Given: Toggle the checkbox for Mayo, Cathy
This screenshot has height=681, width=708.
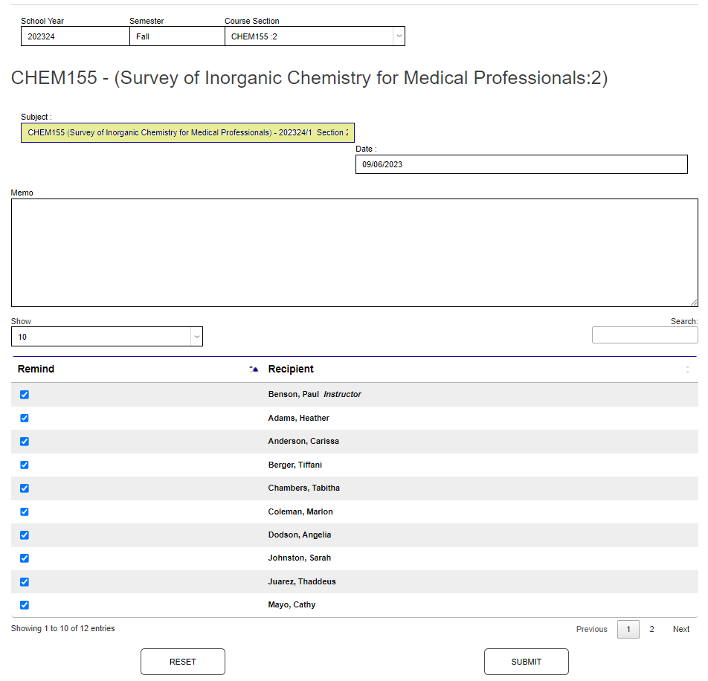Looking at the screenshot, I should point(25,605).
